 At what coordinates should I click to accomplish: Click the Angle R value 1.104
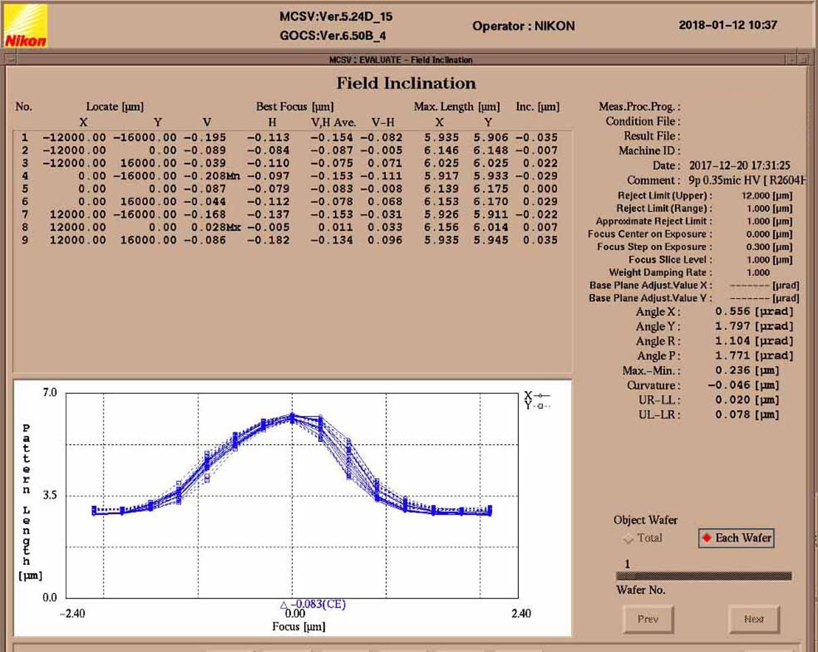[732, 341]
